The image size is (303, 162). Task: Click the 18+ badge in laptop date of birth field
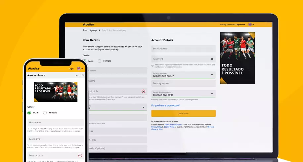click(143, 91)
